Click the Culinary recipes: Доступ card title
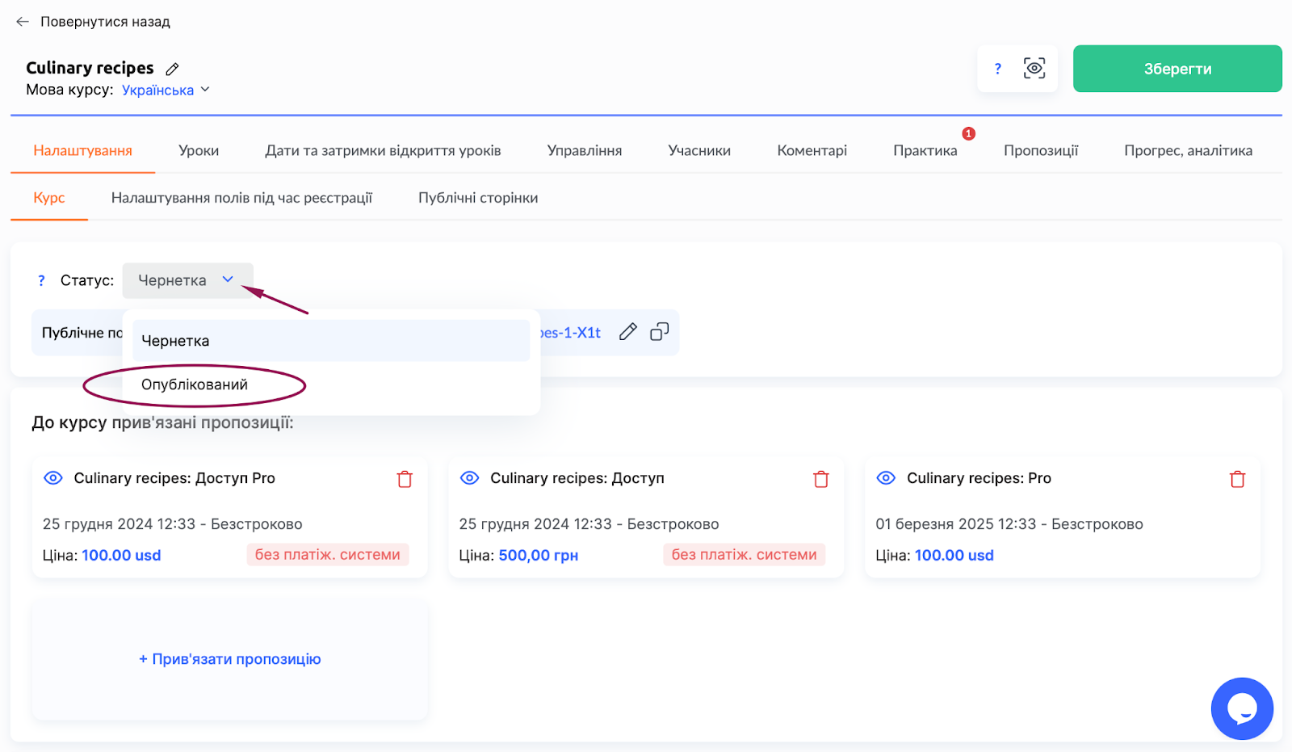Screen dimensions: 1292x752 point(577,478)
